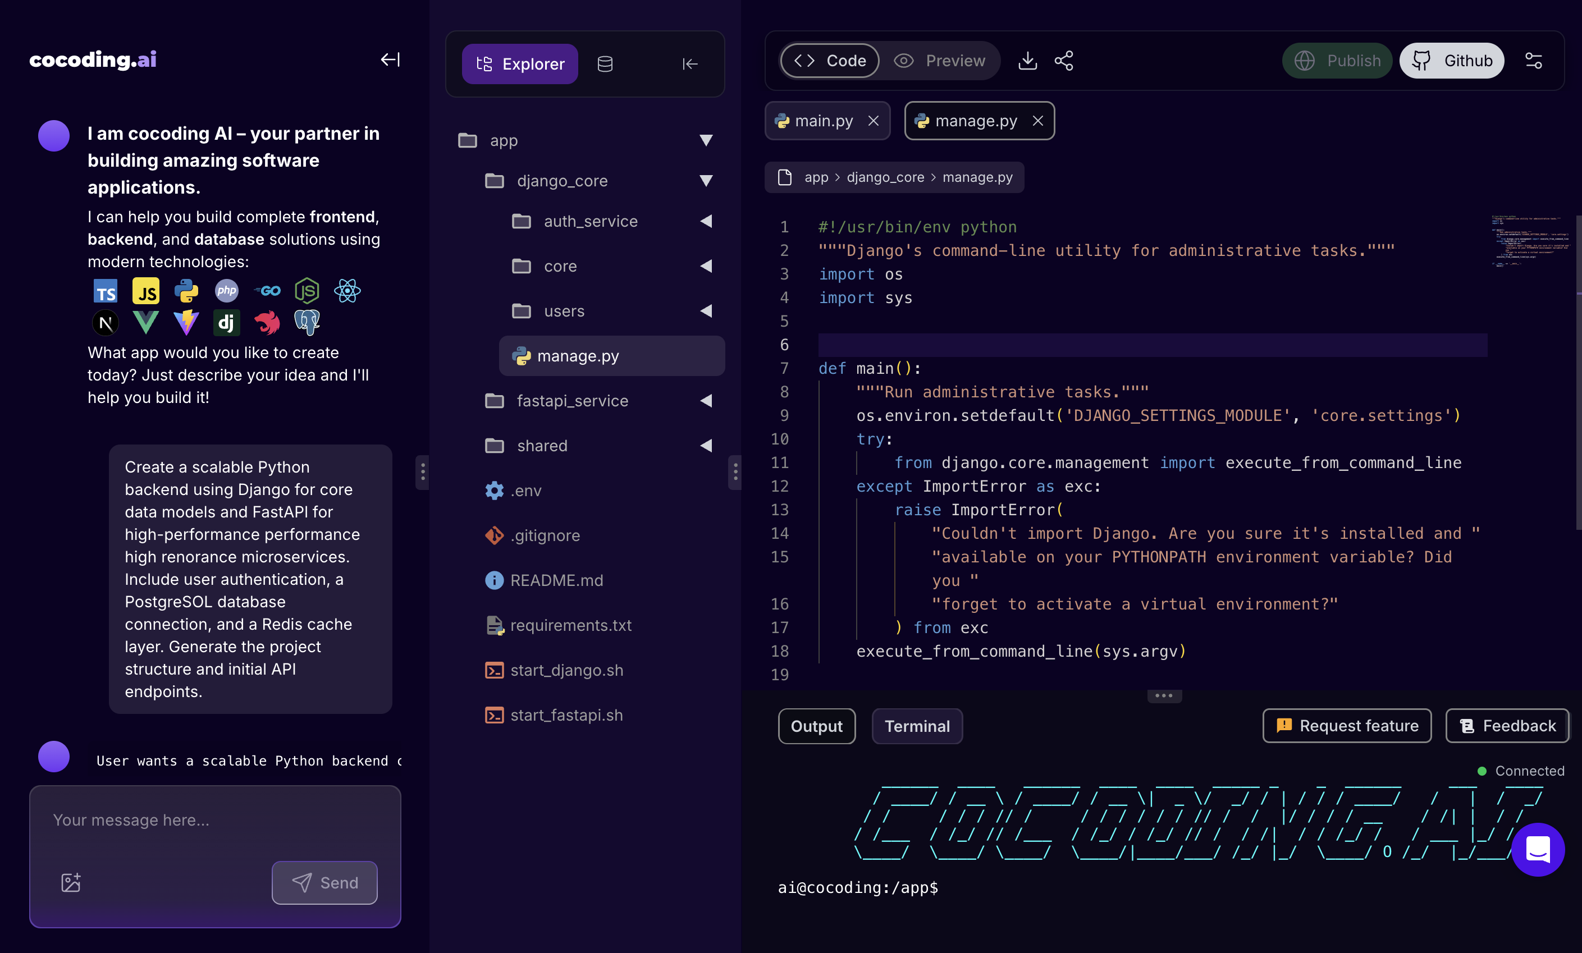Switch to Preview mode
1582x953 pixels.
point(940,61)
